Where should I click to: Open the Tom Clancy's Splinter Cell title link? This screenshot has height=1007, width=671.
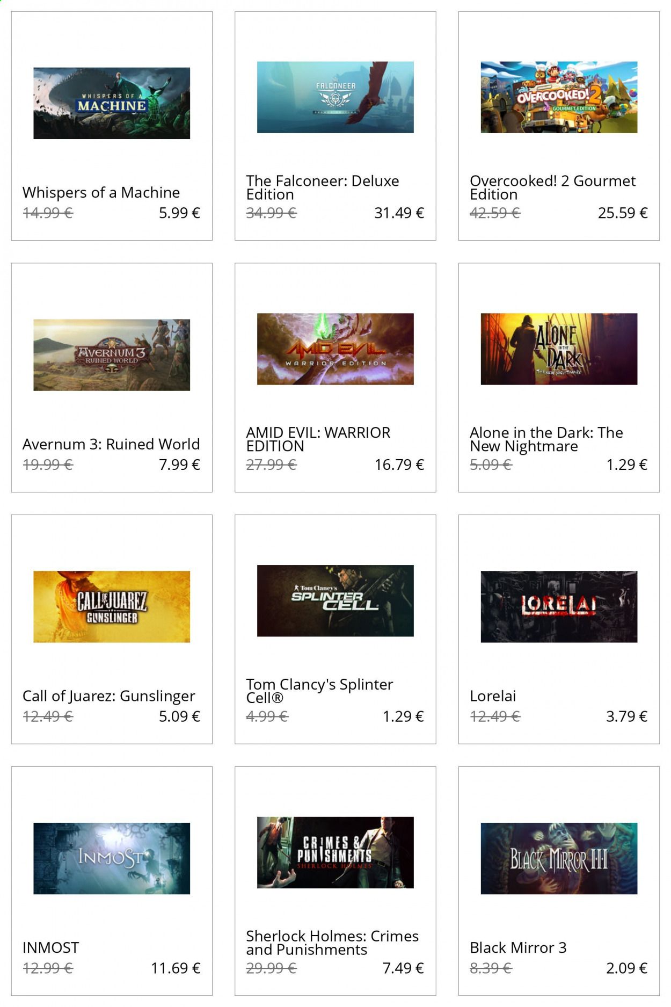click(319, 691)
